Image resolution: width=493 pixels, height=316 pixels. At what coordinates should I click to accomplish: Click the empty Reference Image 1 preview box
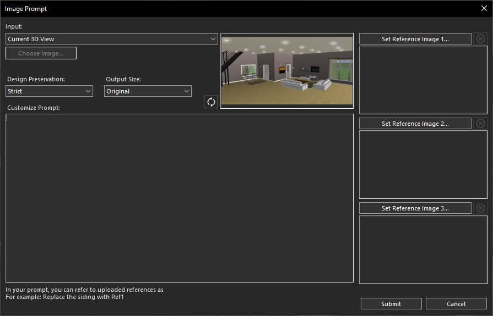coord(423,80)
